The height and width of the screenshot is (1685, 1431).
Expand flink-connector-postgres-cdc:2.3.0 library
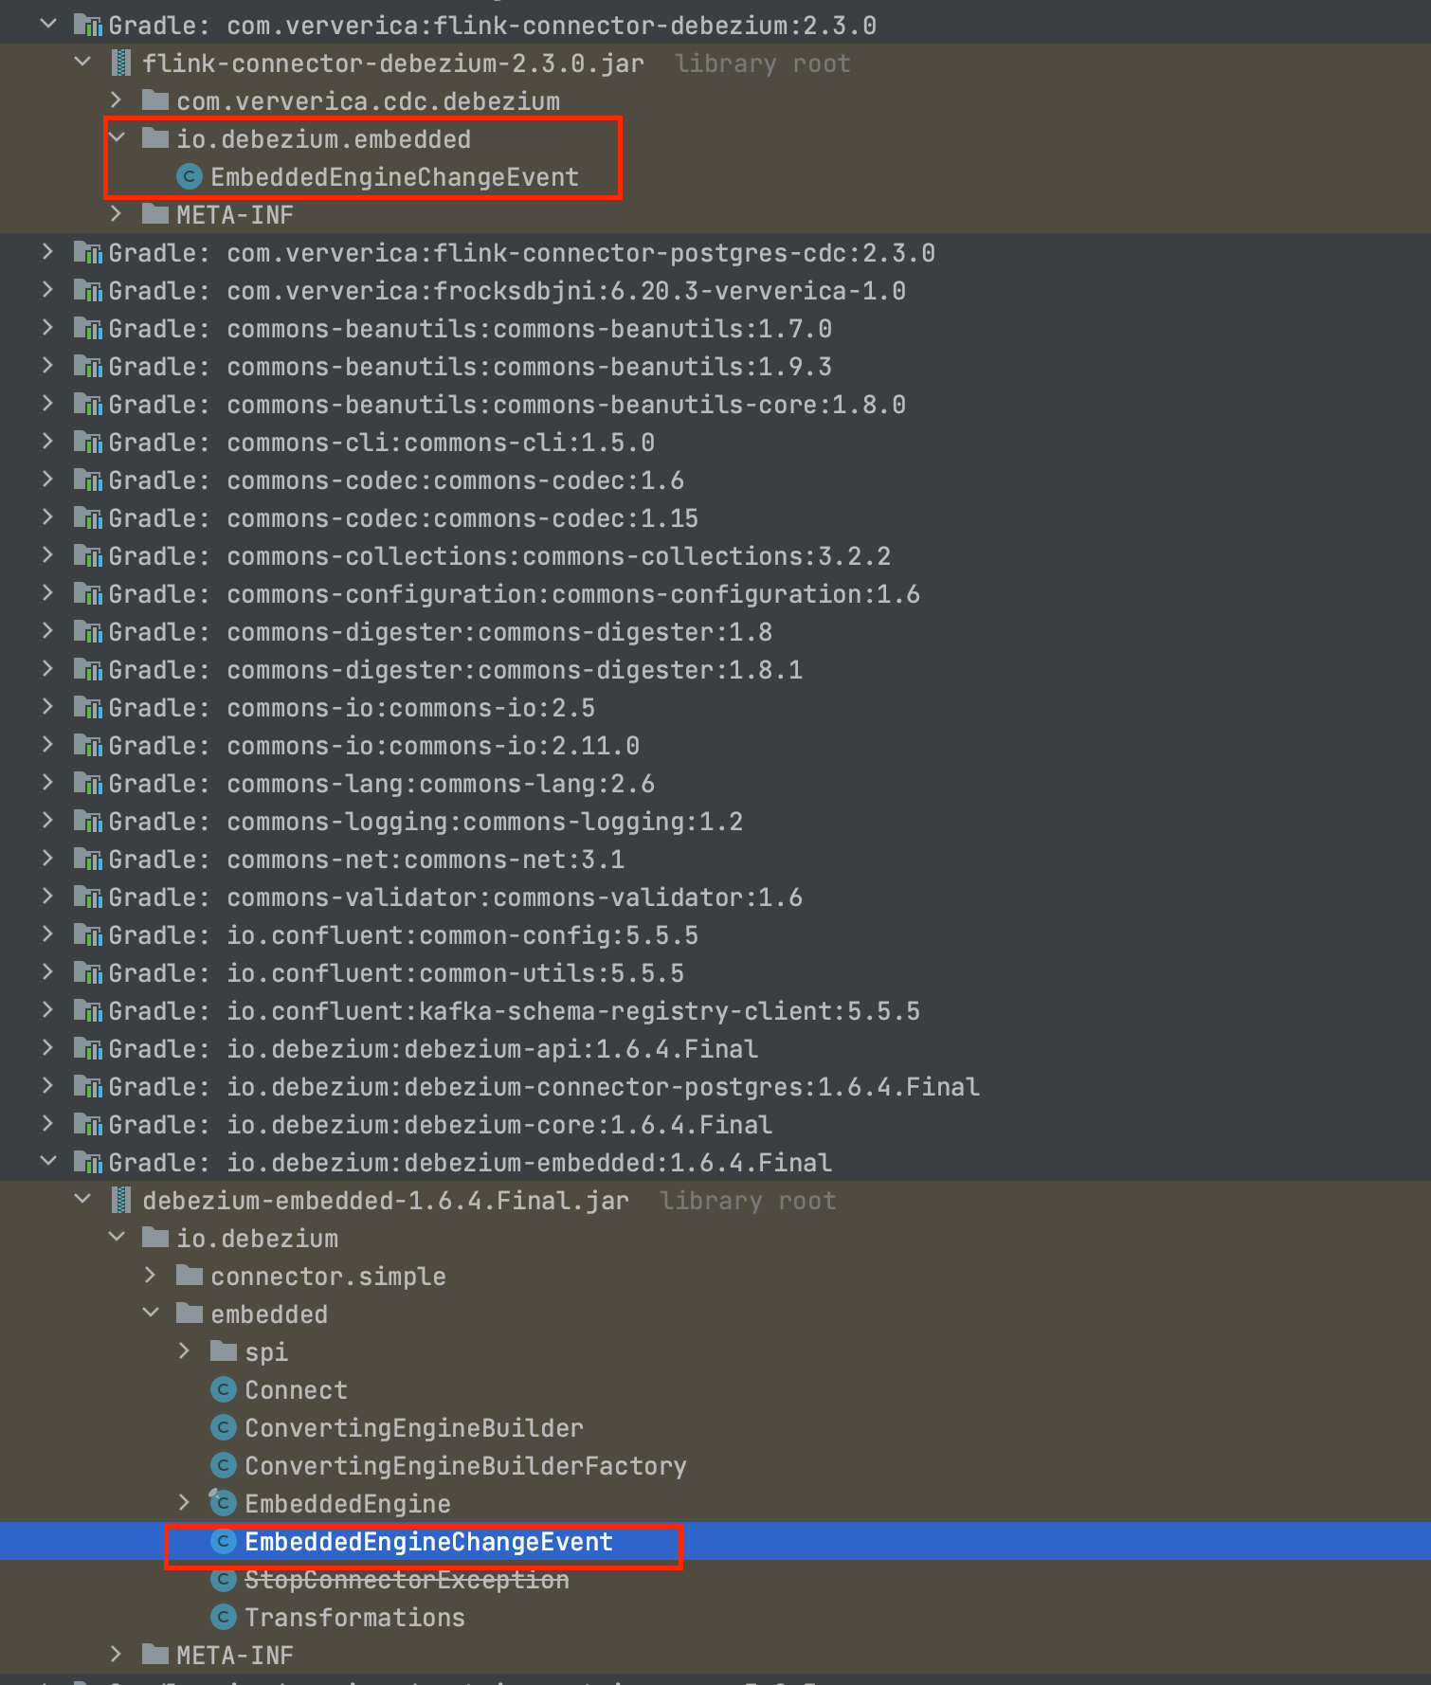tap(48, 252)
